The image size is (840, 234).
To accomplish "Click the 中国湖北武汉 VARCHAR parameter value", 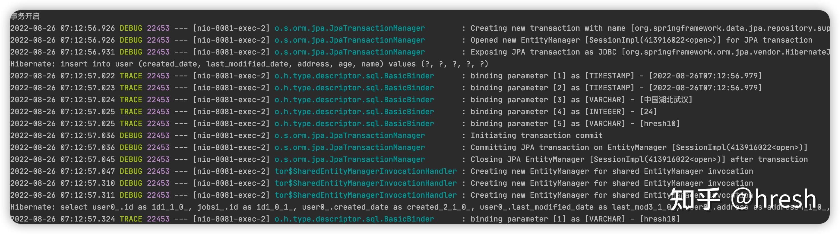I will pyautogui.click(x=666, y=100).
